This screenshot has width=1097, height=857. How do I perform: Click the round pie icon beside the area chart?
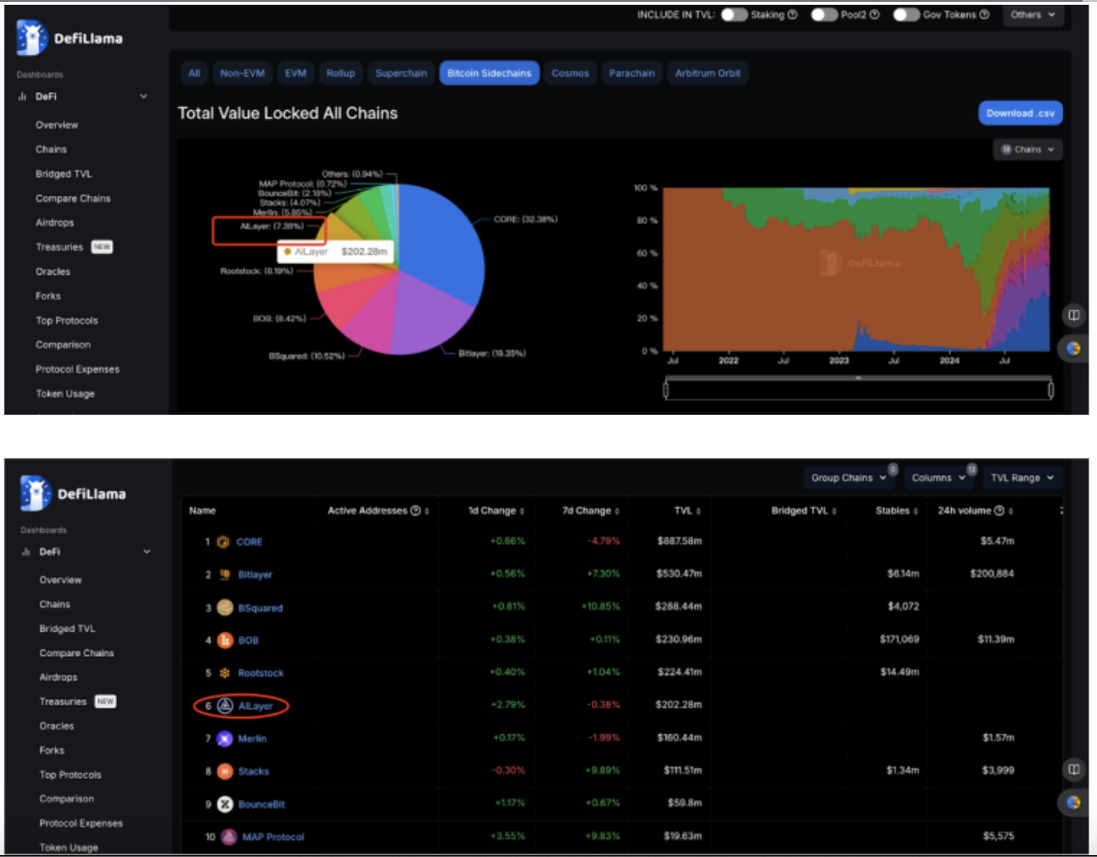(x=1073, y=347)
